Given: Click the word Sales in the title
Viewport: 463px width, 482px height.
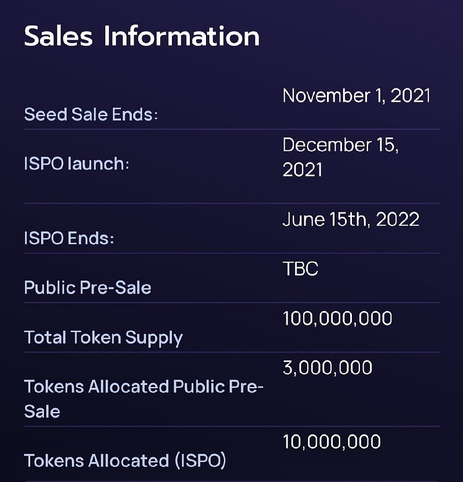Looking at the screenshot, I should [x=58, y=36].
